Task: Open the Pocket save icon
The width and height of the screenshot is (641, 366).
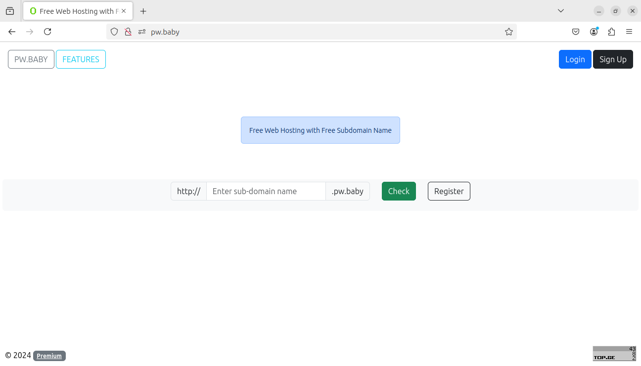Action: pos(576,32)
